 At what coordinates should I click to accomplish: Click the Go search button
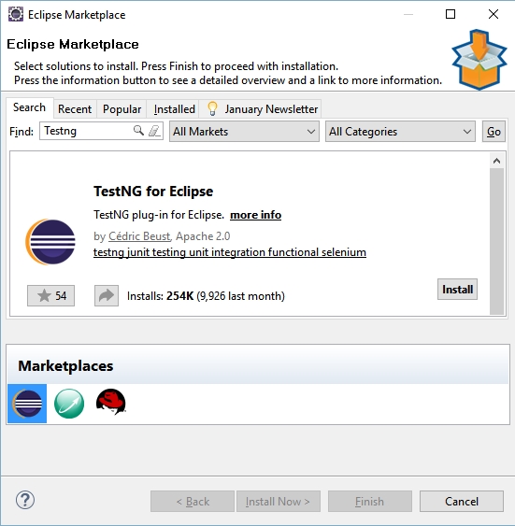point(494,132)
